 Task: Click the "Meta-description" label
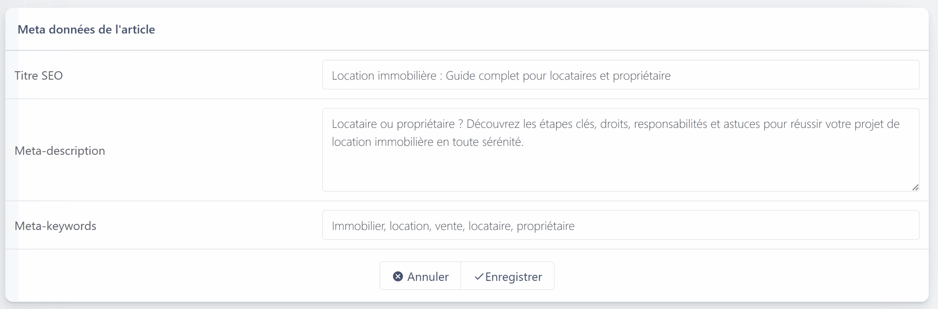coord(60,150)
